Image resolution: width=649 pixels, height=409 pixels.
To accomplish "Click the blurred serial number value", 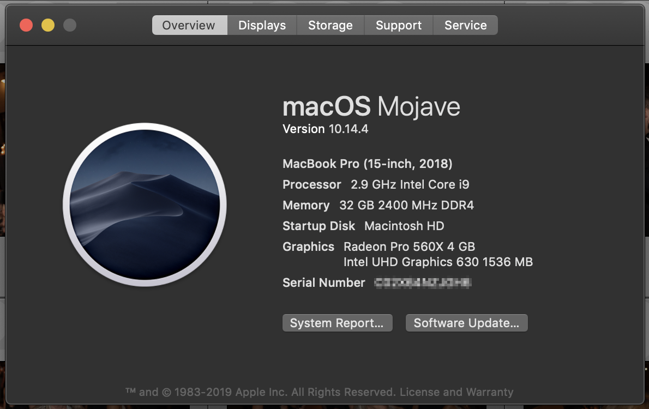I will point(423,282).
